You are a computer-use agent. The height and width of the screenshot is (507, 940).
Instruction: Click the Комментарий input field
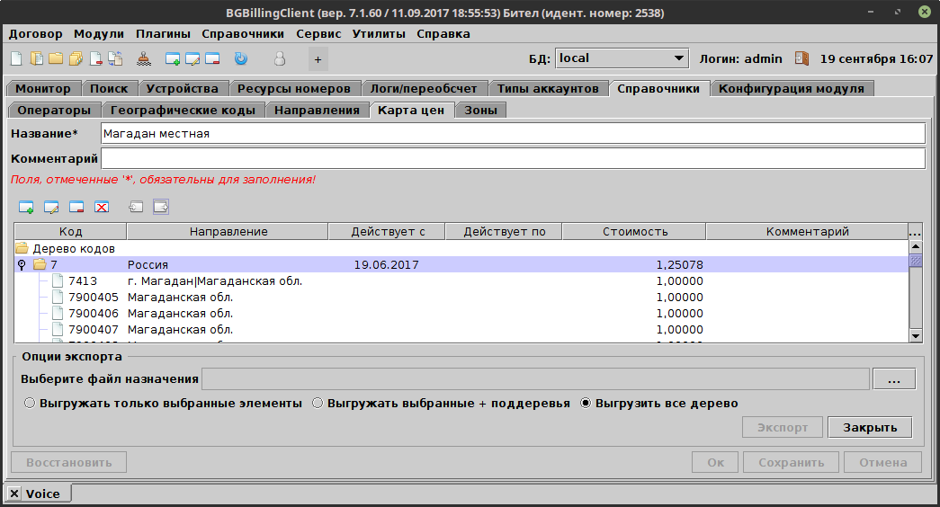513,159
